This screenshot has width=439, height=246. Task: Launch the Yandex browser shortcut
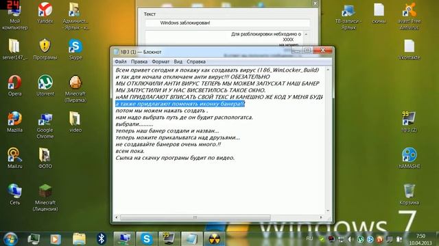pyautogui.click(x=45, y=13)
